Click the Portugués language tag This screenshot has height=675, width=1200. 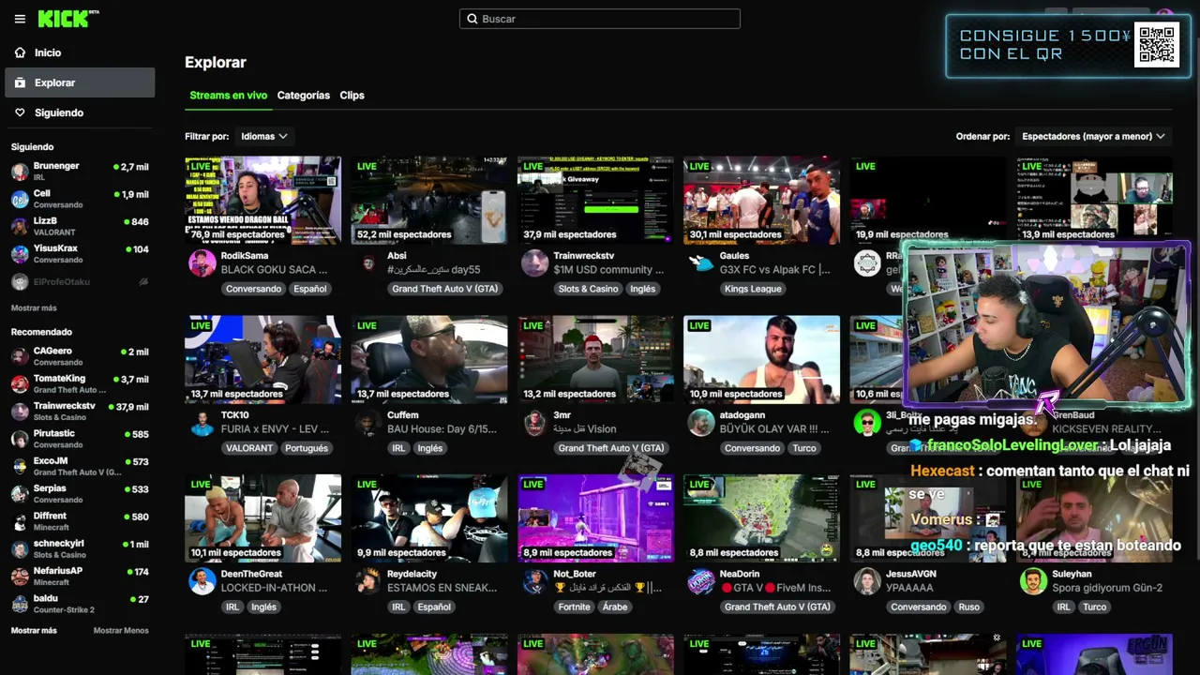(307, 448)
